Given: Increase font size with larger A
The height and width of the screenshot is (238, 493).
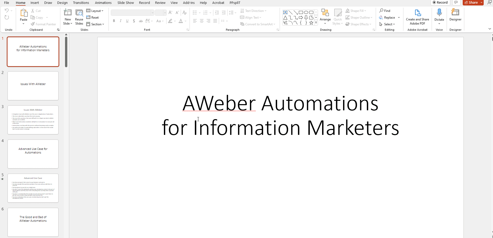Looking at the screenshot, I should pyautogui.click(x=170, y=12).
